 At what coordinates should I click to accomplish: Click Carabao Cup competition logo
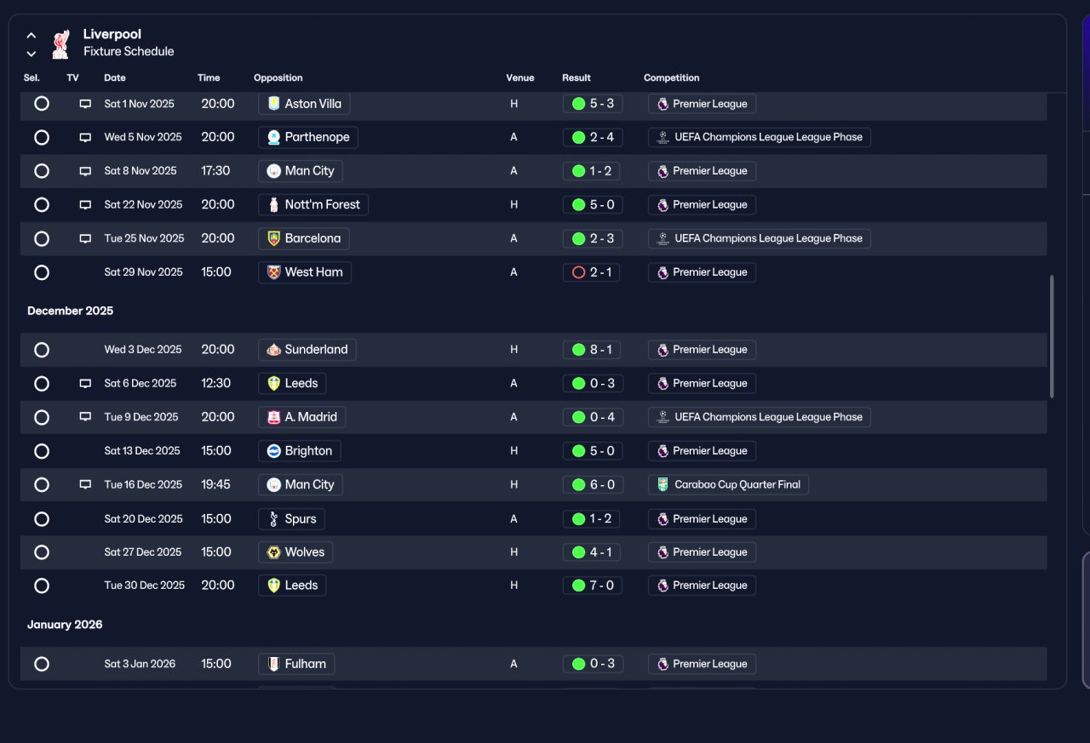coord(663,484)
